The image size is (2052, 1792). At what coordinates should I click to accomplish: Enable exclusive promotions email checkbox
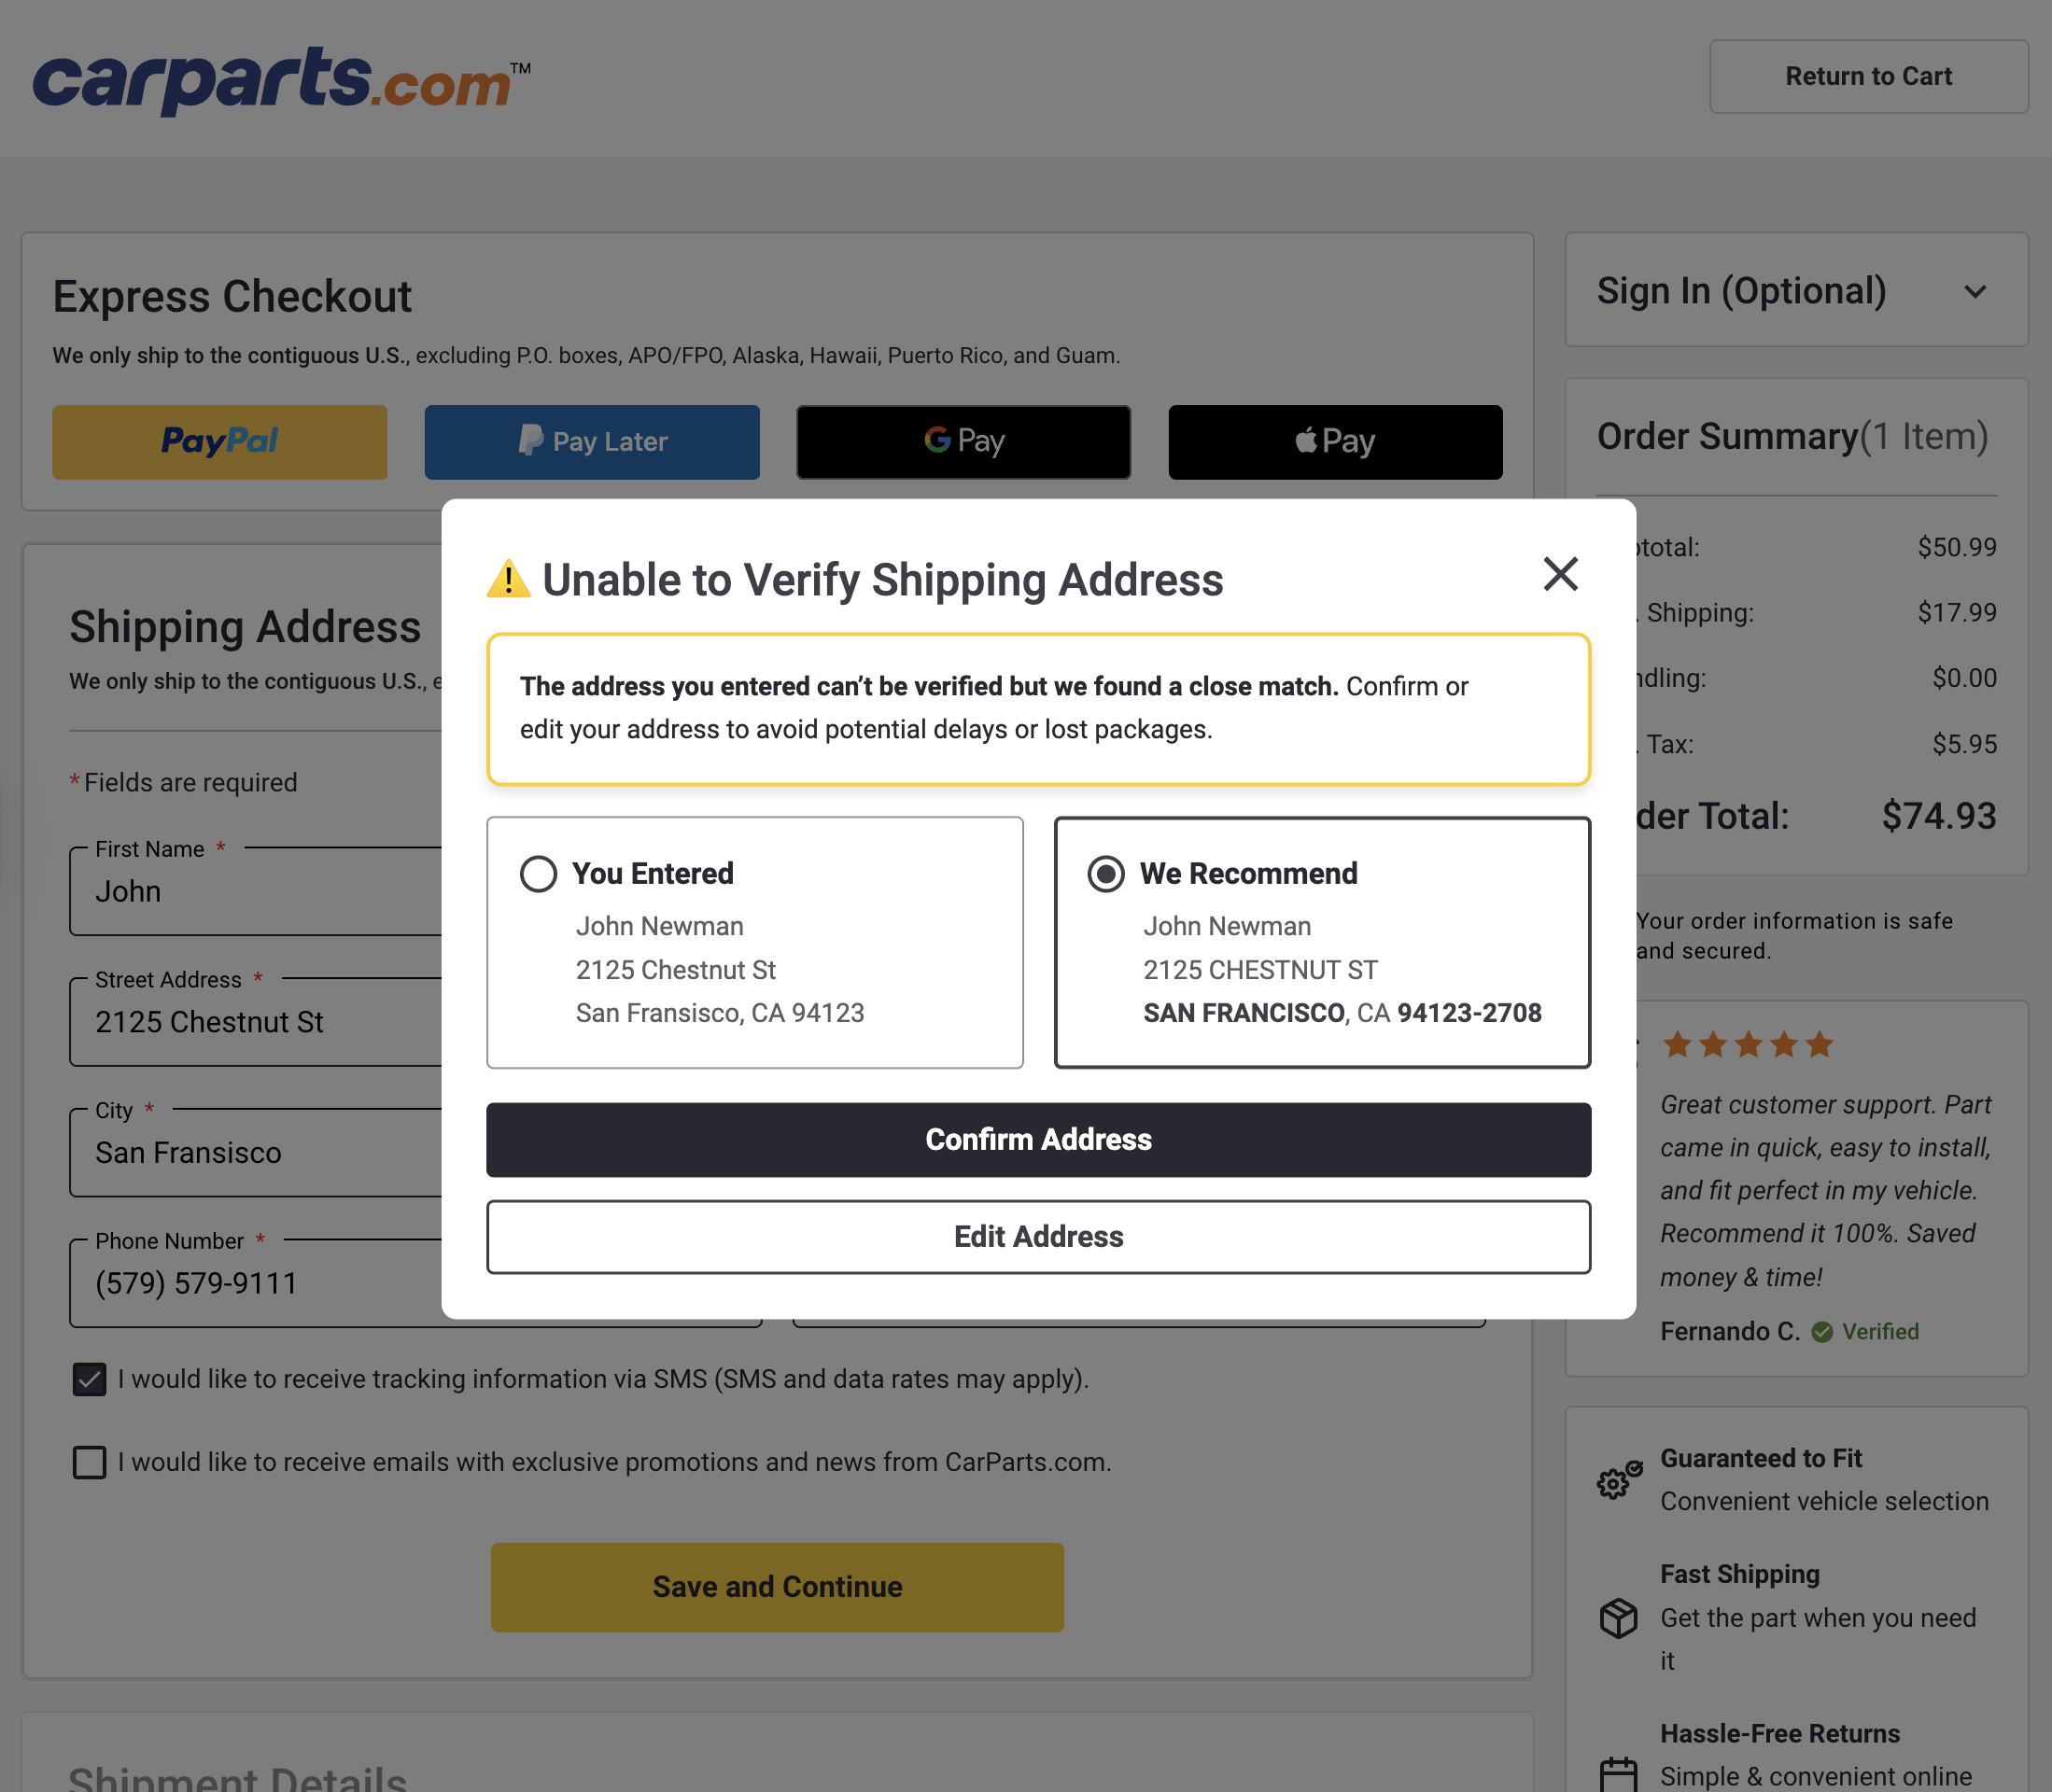point(89,1462)
